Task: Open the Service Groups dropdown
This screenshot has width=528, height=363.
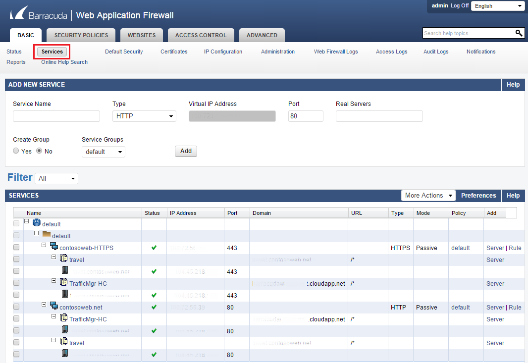Action: pyautogui.click(x=104, y=152)
